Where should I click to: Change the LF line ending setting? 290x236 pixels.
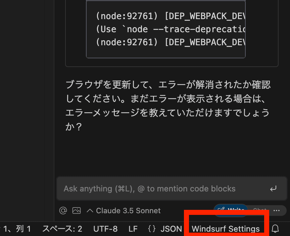tap(133, 229)
